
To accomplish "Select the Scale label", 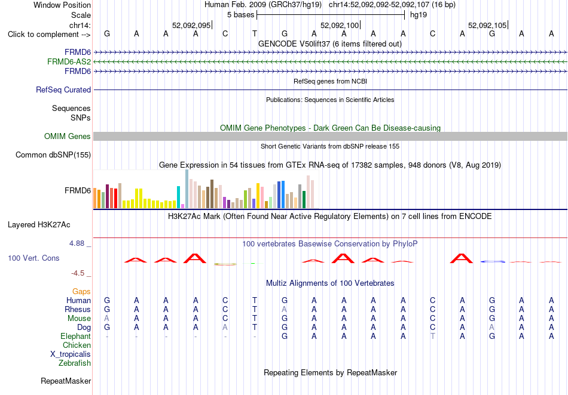I will tap(81, 15).
